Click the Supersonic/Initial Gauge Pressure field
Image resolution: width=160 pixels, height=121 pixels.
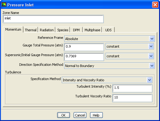84,57
